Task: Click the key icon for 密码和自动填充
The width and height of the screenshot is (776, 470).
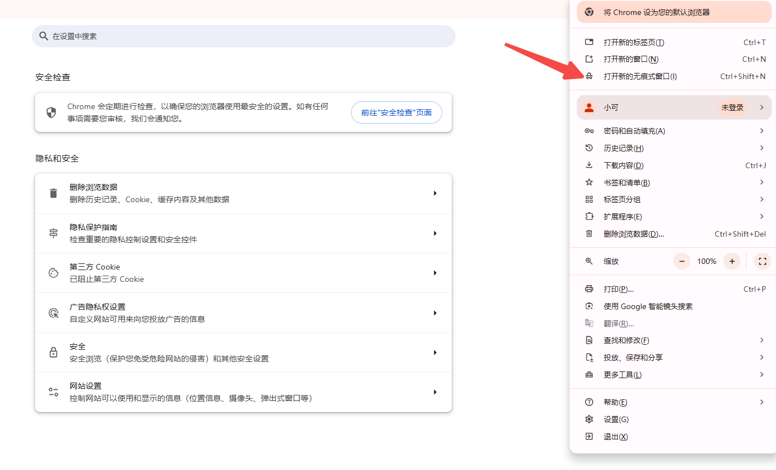Action: 589,131
